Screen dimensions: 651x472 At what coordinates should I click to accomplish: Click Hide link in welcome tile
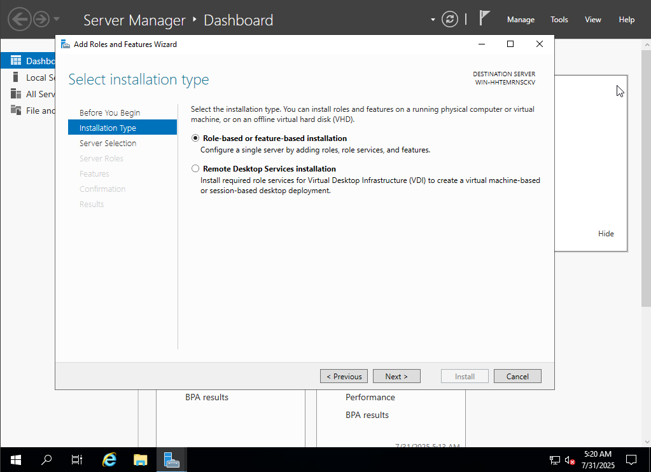tap(606, 234)
